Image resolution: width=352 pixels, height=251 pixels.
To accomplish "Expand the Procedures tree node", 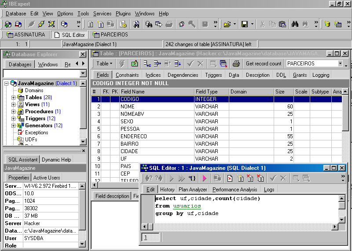I will tap(14, 111).
